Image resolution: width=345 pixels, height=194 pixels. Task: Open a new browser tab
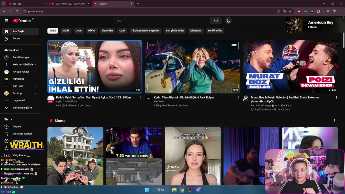click(x=138, y=4)
